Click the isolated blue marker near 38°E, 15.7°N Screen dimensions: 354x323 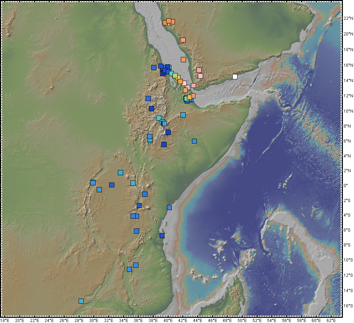click(154, 67)
